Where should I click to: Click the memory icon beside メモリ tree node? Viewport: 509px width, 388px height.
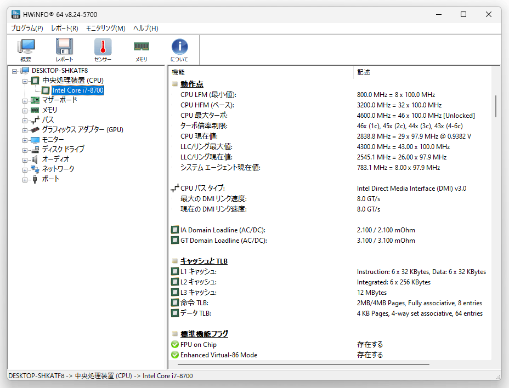click(x=35, y=110)
